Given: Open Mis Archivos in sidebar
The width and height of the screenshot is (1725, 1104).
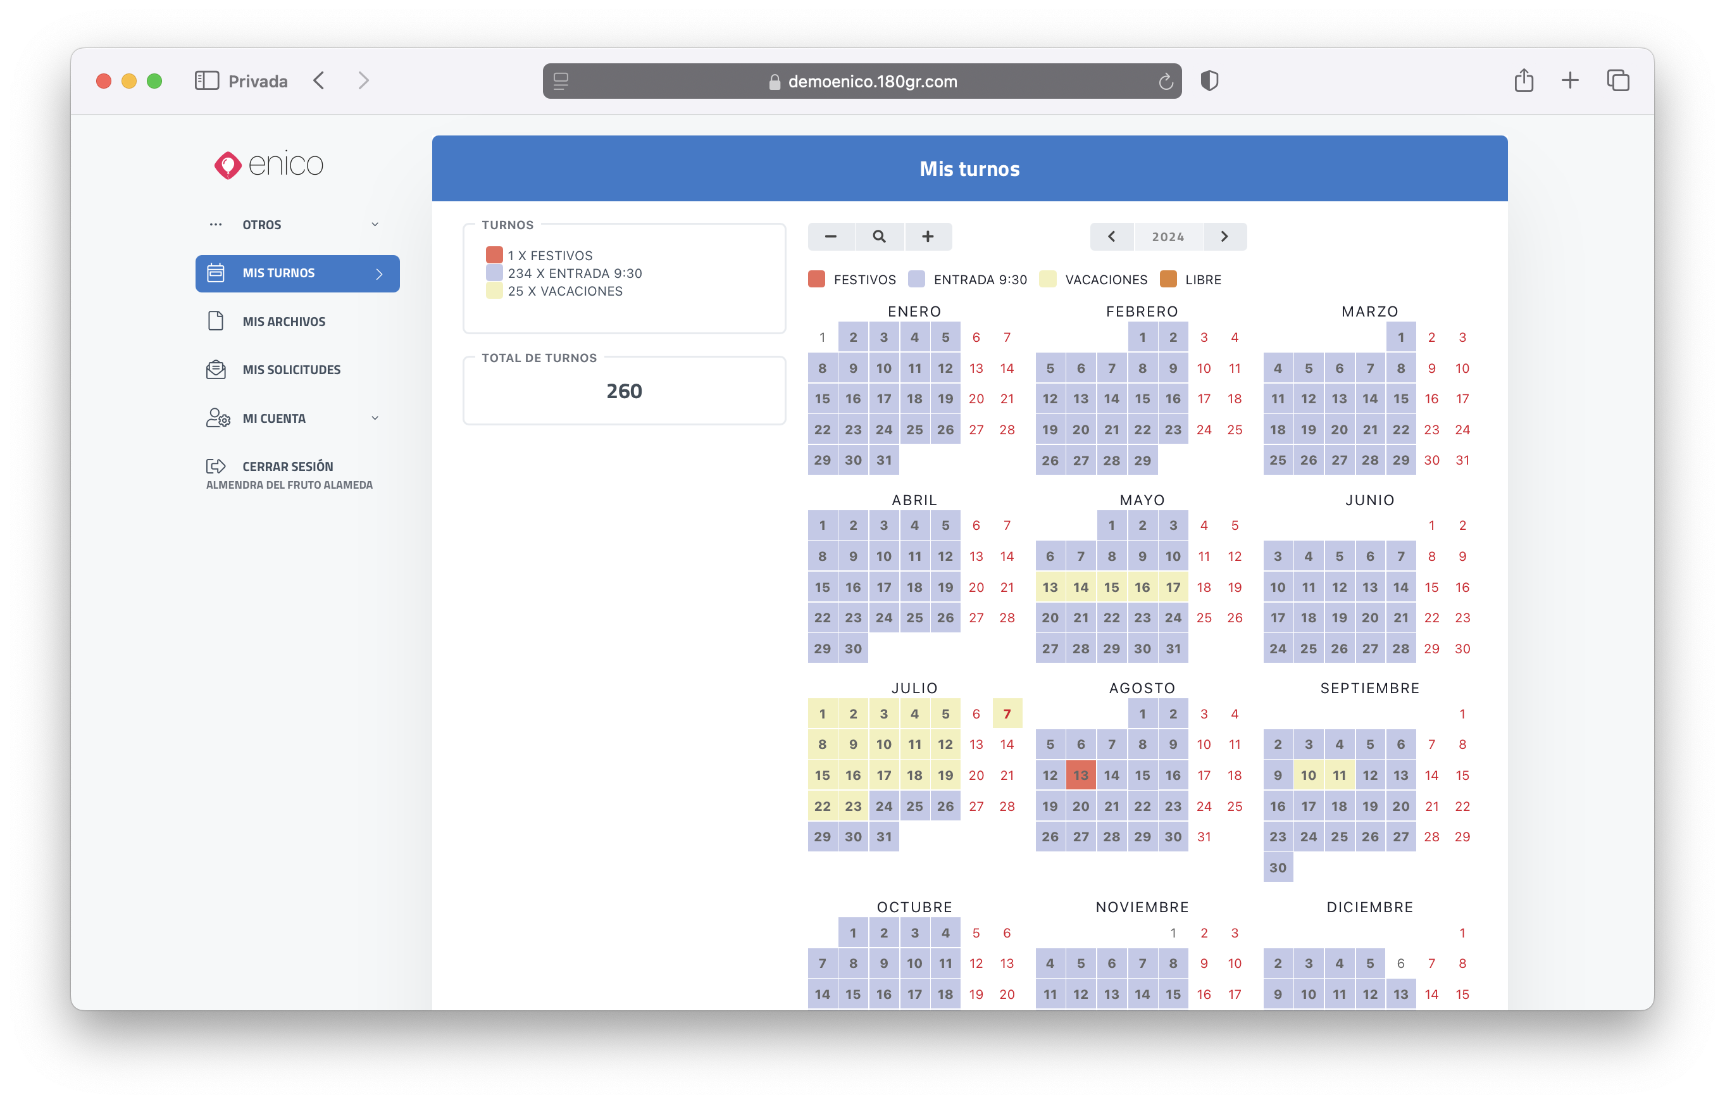Looking at the screenshot, I should click(283, 322).
